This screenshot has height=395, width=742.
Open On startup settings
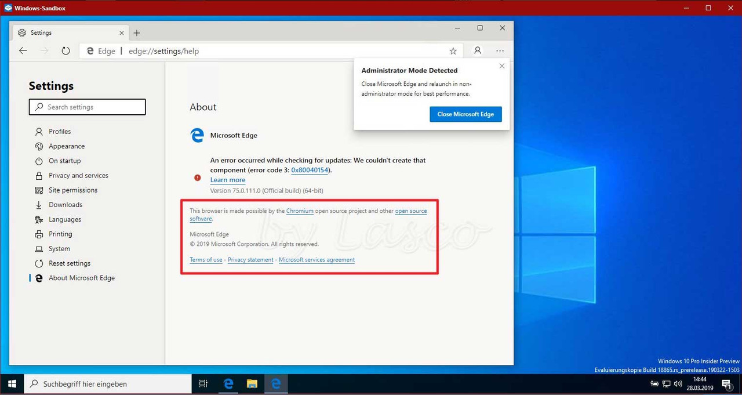[x=65, y=161]
